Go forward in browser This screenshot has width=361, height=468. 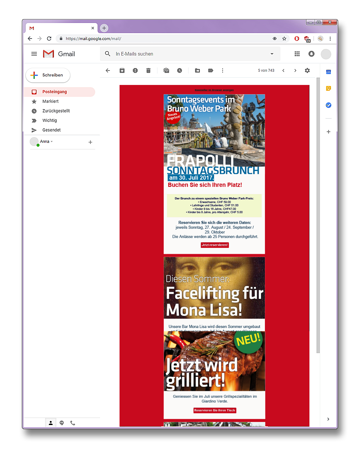coord(40,39)
